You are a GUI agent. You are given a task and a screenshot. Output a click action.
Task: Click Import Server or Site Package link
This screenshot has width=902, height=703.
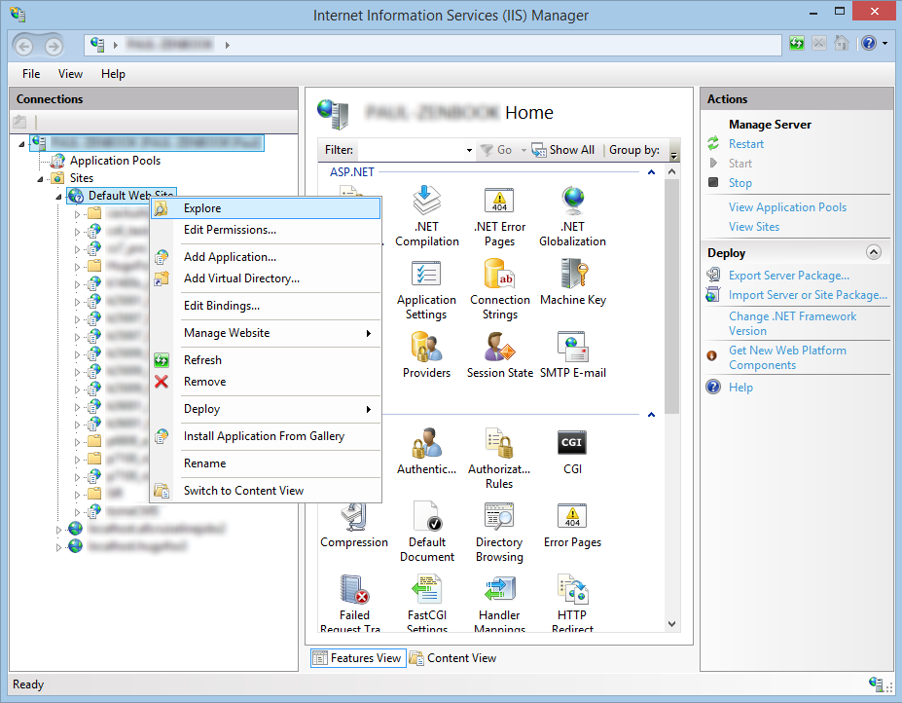coord(808,295)
